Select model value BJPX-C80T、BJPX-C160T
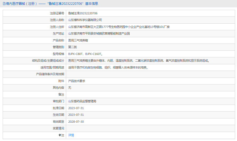The height and width of the screenshot is (141, 237). click(x=85, y=54)
